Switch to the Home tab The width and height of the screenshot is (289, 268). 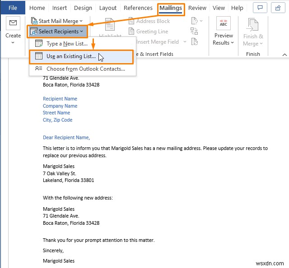37,8
